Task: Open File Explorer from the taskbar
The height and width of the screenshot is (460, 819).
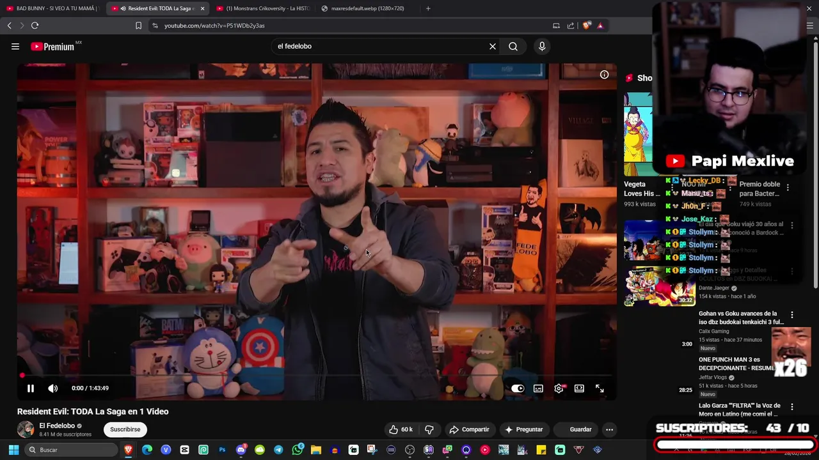Action: 316,450
